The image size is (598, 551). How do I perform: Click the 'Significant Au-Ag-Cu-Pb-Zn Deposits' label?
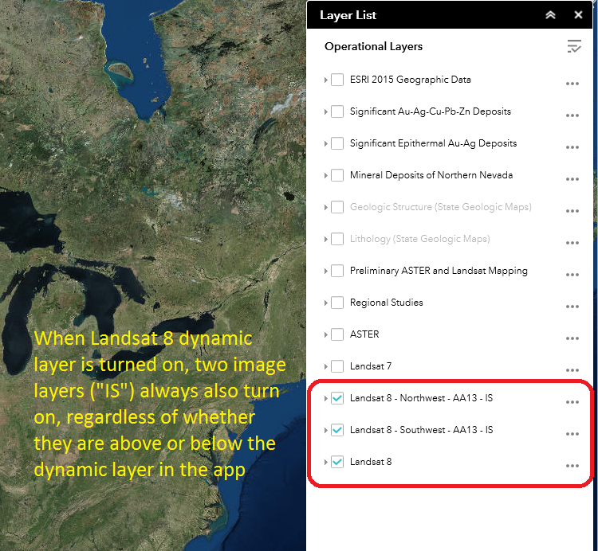pyautogui.click(x=431, y=111)
